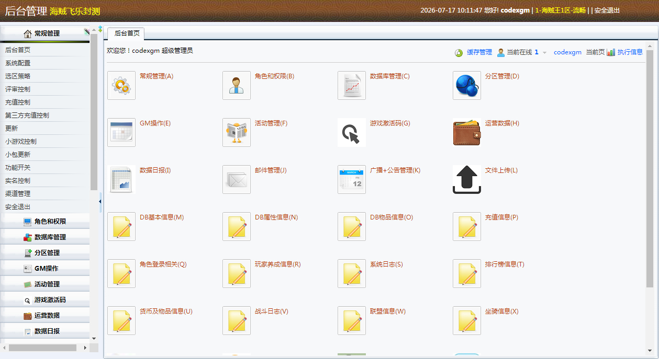Open the 当前在线 dropdown arrow
Image resolution: width=659 pixels, height=359 pixels.
point(544,53)
